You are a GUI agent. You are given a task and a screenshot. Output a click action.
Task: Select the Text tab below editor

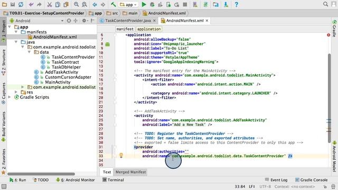point(107,172)
